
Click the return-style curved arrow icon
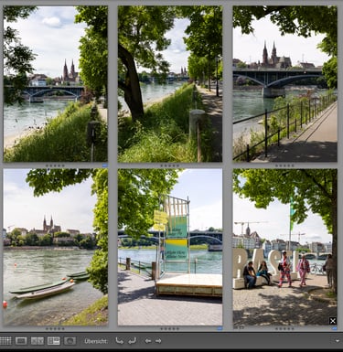[x=132, y=341]
